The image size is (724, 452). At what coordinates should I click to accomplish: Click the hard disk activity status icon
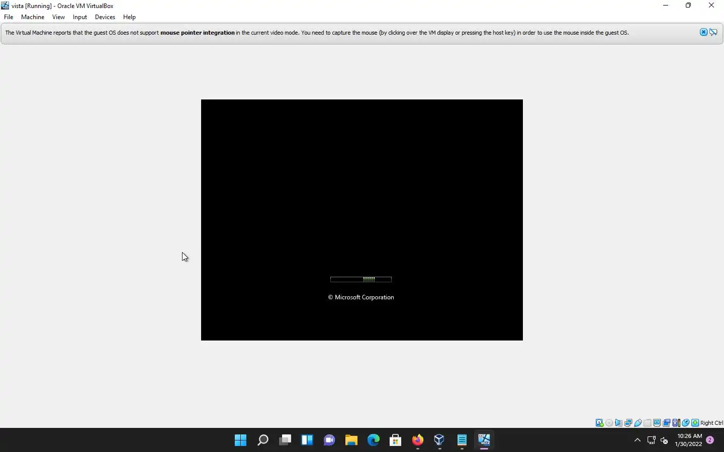pos(599,423)
